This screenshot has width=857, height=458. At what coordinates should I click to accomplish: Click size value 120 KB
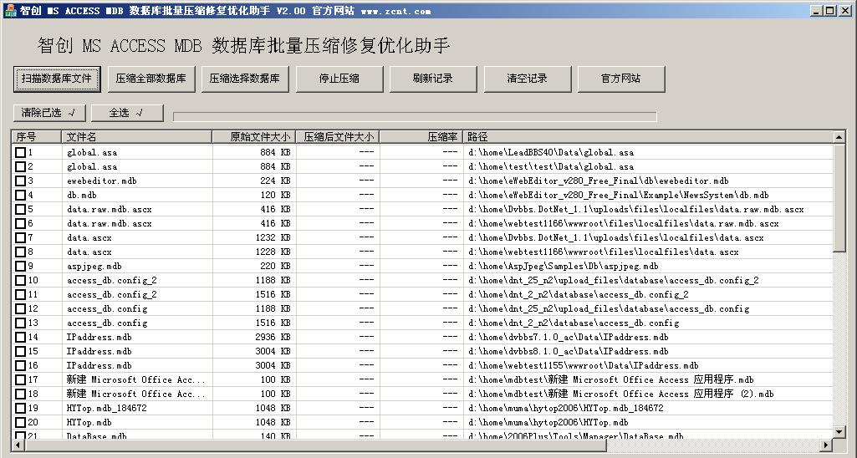pyautogui.click(x=275, y=195)
